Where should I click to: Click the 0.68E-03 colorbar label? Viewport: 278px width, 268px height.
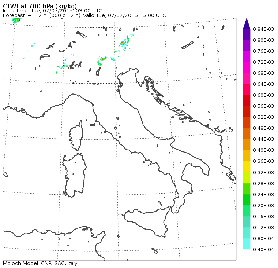pyautogui.click(x=263, y=73)
